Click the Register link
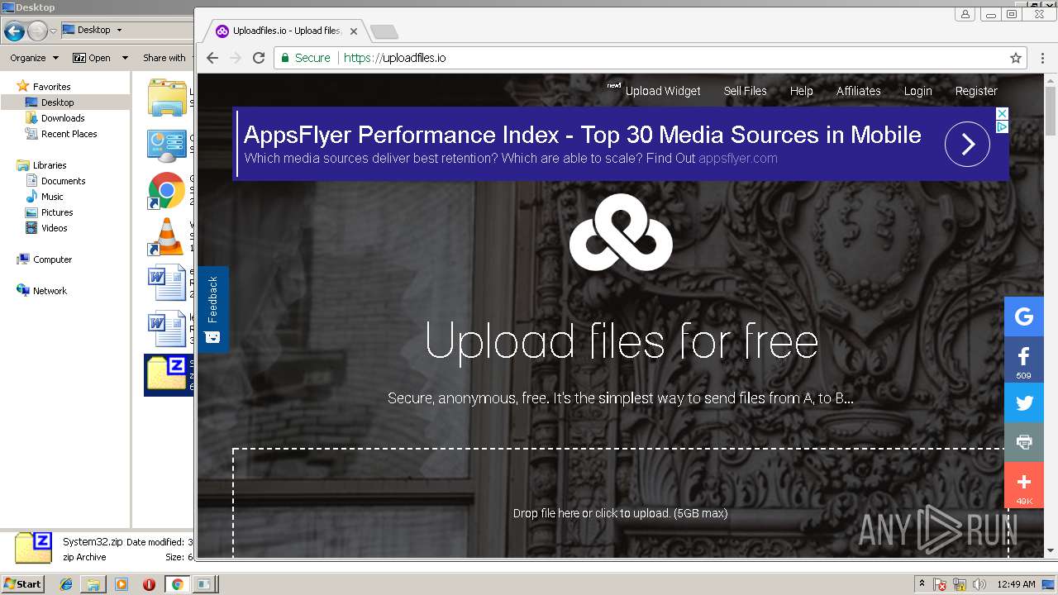The image size is (1058, 595). [976, 91]
